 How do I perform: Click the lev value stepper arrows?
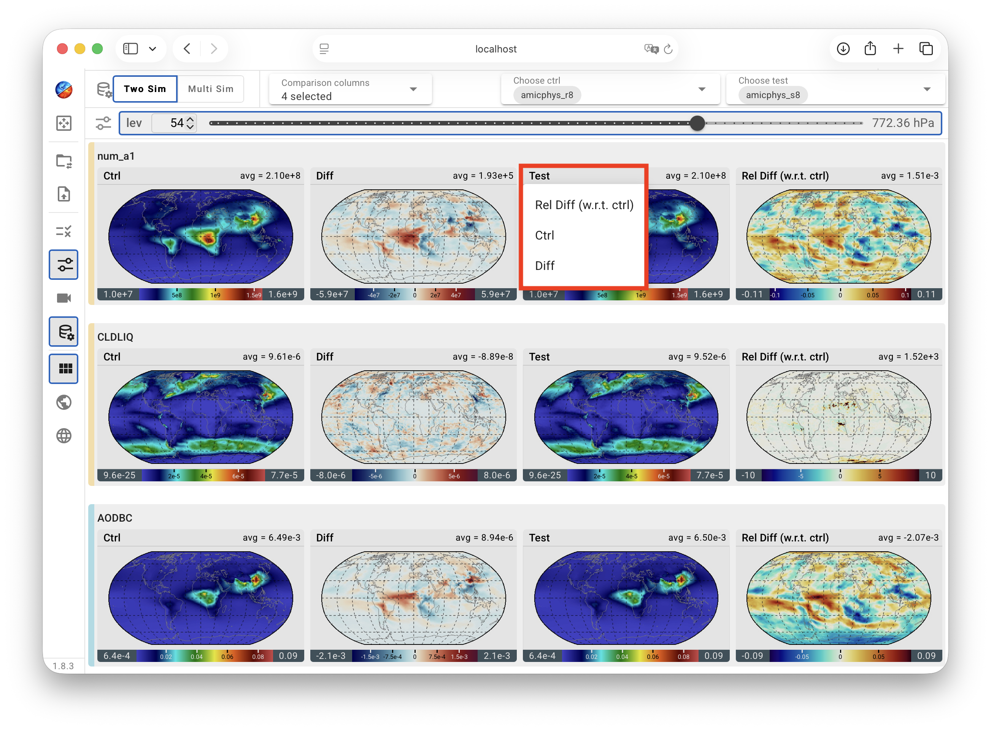click(191, 123)
